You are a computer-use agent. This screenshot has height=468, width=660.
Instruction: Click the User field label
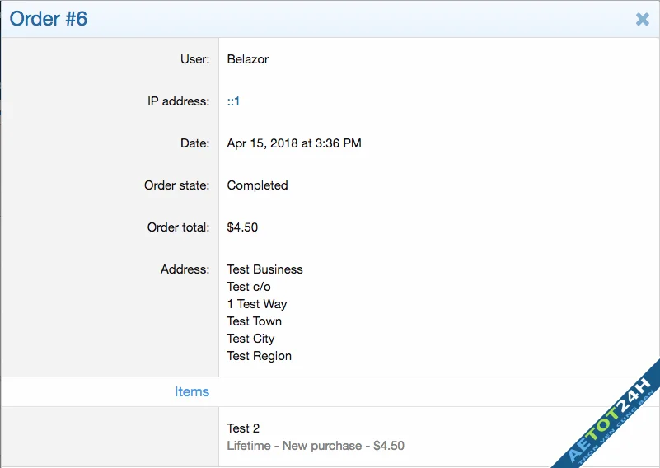(x=194, y=59)
